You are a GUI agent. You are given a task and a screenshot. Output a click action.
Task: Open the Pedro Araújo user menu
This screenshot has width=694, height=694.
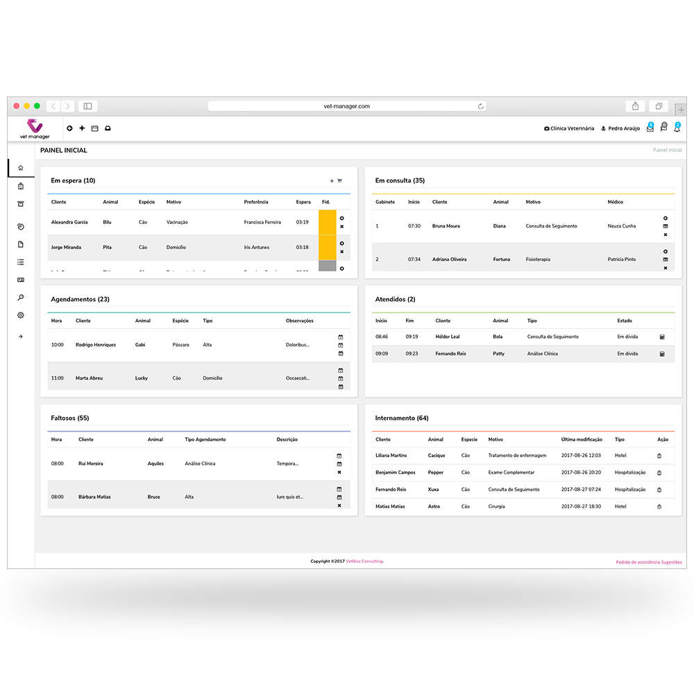[x=620, y=128]
